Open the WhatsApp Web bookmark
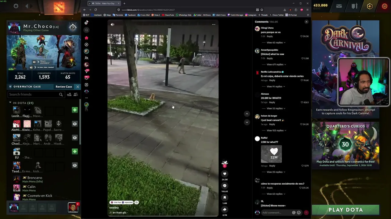 [x=184, y=15]
